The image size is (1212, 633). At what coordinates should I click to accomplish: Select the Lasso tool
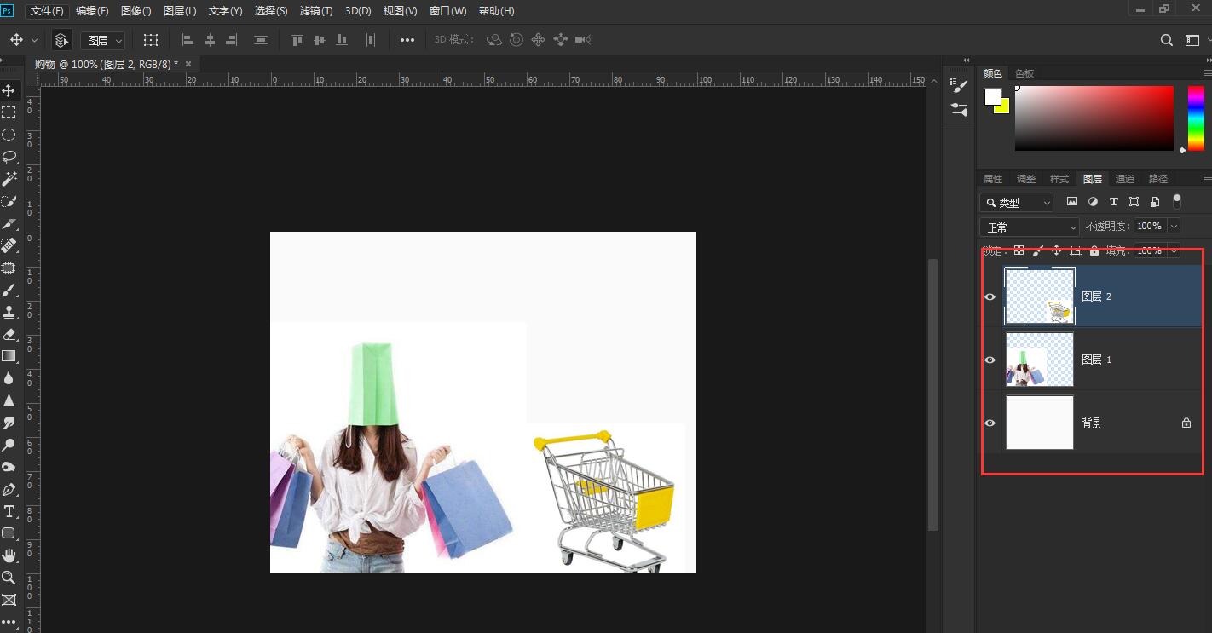click(9, 157)
